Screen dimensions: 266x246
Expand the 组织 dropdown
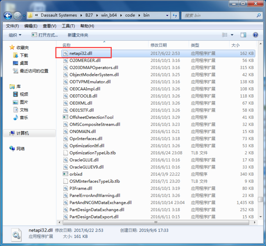[15, 35]
